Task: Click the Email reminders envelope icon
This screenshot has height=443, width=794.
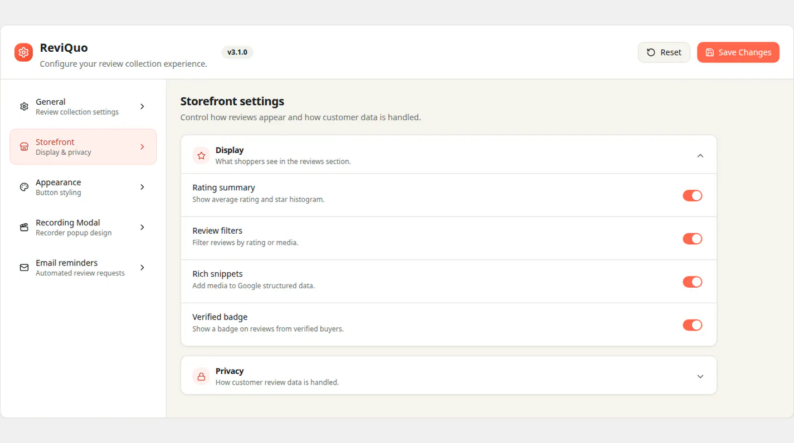Action: coord(24,268)
